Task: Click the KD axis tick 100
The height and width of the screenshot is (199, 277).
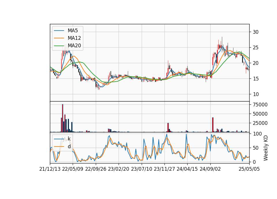Action: pos(257,134)
